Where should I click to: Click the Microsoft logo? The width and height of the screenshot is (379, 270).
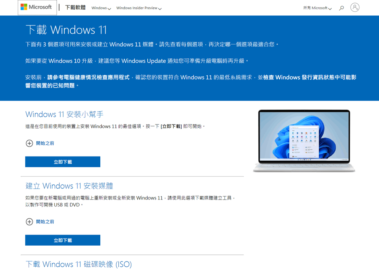tap(36, 7)
